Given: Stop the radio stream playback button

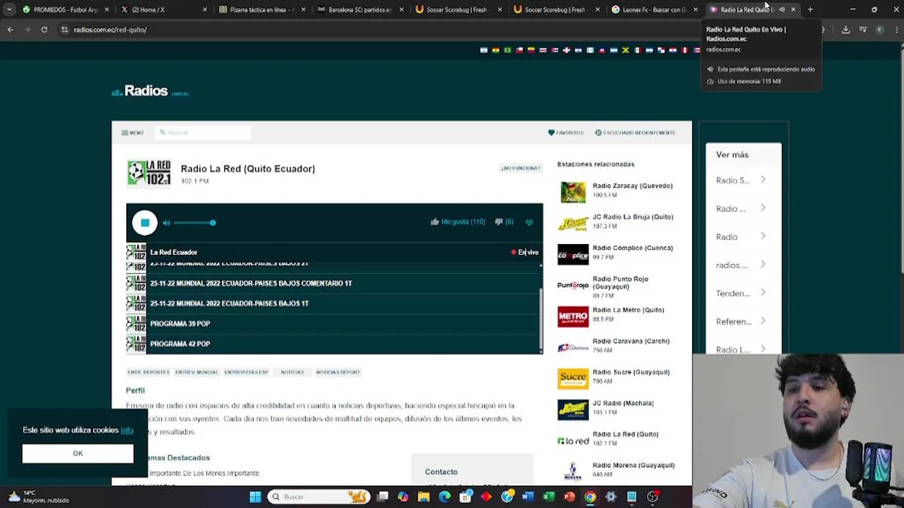Looking at the screenshot, I should coord(145,222).
